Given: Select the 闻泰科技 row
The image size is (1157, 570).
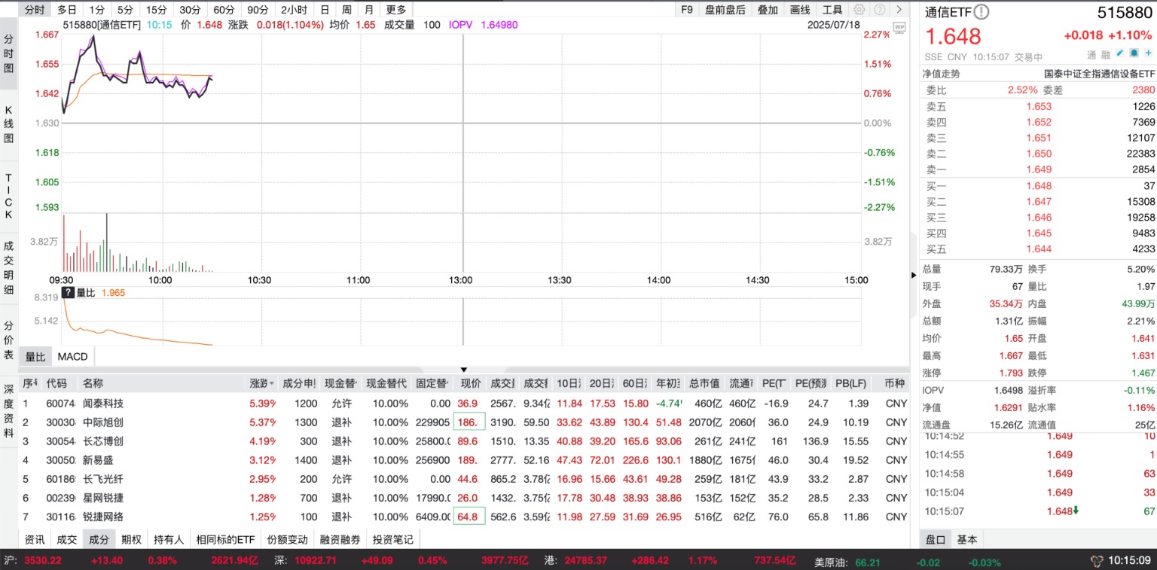Looking at the screenshot, I should tap(463, 404).
